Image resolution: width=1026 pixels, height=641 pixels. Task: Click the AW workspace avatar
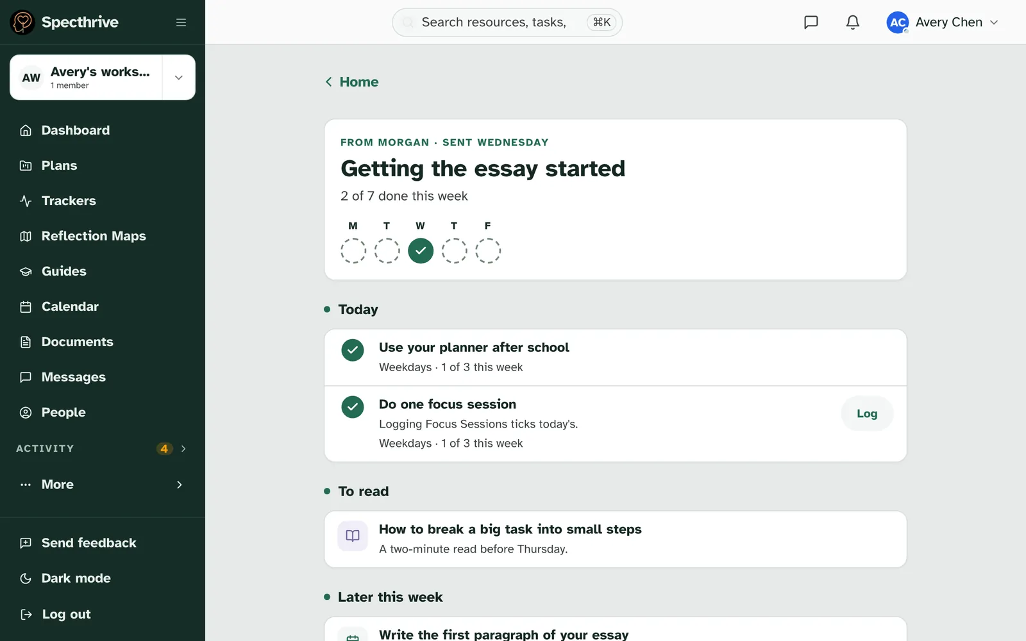point(31,78)
